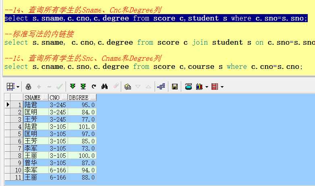Viewport: 315px width, 186px height.
Task: Open the bar chart dropdown arrow
Action: pyautogui.click(x=207, y=87)
